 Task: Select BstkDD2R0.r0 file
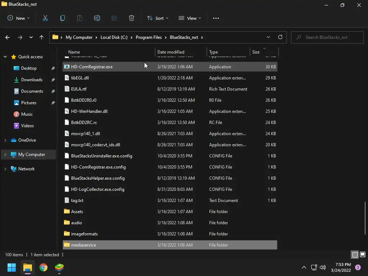point(170,100)
